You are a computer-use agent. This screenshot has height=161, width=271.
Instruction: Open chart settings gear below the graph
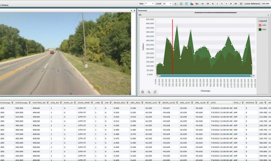click(x=143, y=92)
